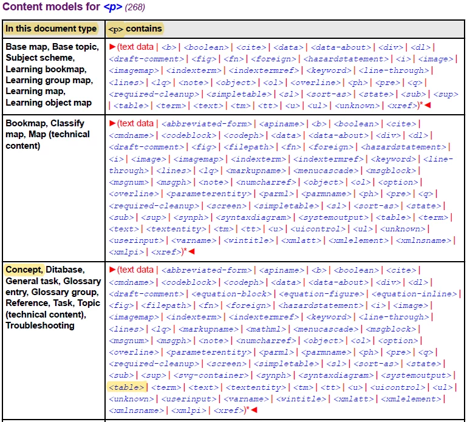Click <xmlnsname> in the Concept row
Image resolution: width=467 pixels, height=422 pixels.
pos(137,410)
